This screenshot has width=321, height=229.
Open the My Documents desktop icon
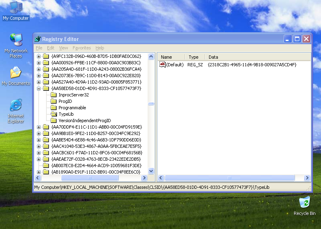coord(16,76)
